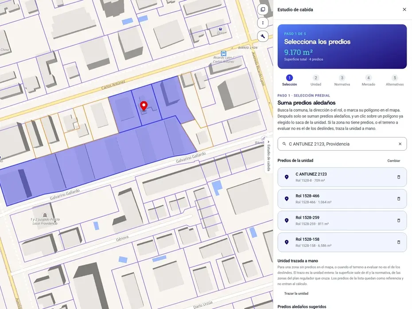Click the BARRIO LYON map label
Viewport: 412px width, 309px height.
[248, 47]
